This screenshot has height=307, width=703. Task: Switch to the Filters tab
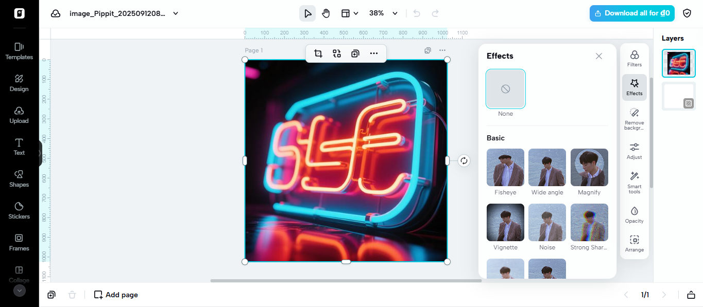pos(634,59)
